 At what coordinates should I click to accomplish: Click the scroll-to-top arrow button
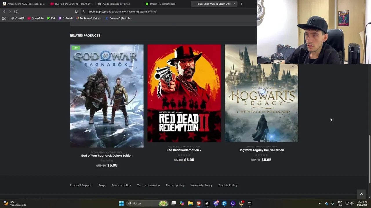(x=361, y=194)
